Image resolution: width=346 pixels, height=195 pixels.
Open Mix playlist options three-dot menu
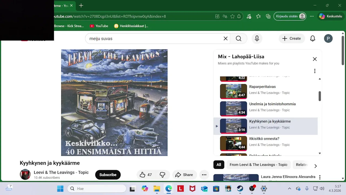(x=315, y=71)
